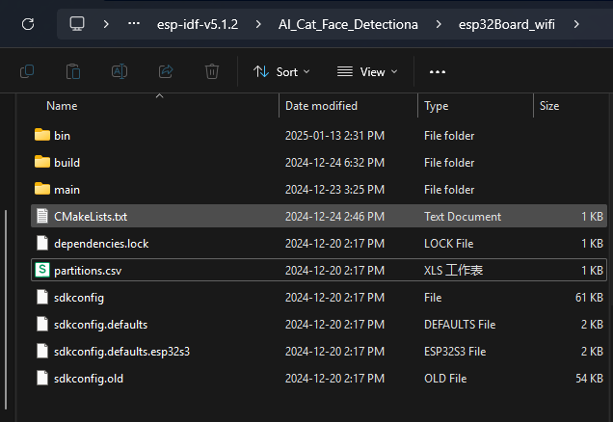Expand chevron after esp32Board_wifi

tap(576, 24)
